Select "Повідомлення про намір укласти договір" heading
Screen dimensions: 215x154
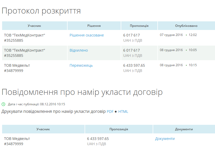point(82,92)
